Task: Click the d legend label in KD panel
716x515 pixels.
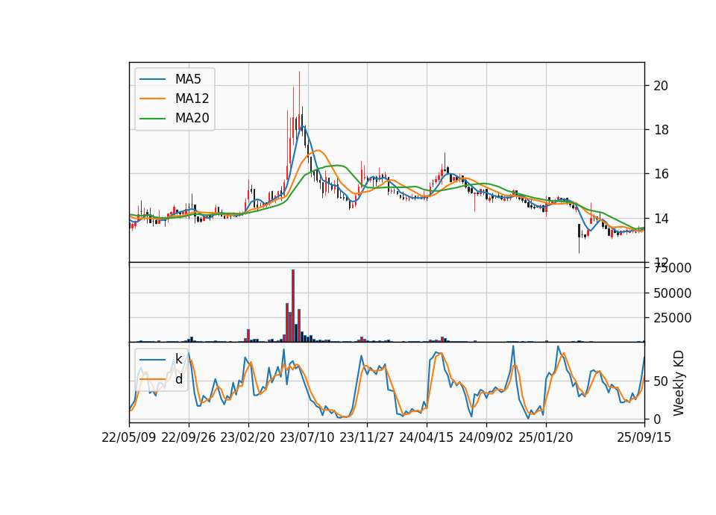Action: tap(179, 379)
